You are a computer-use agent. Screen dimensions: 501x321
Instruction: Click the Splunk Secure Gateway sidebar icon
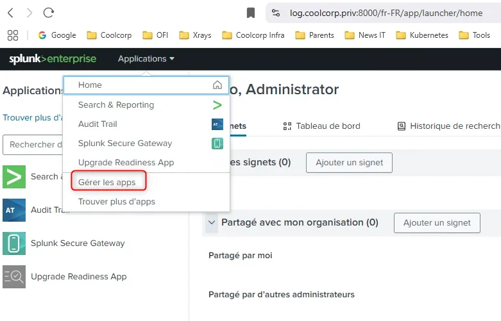click(x=14, y=243)
